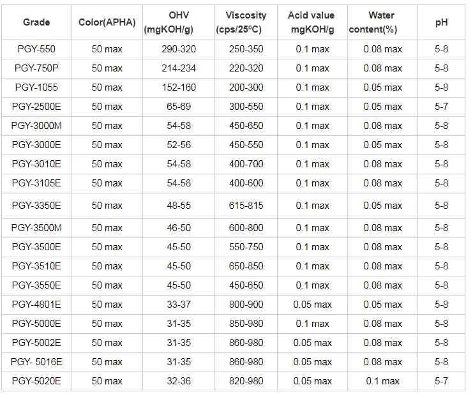Select the Viscosity column header
This screenshot has height=399, width=473.
[246, 22]
